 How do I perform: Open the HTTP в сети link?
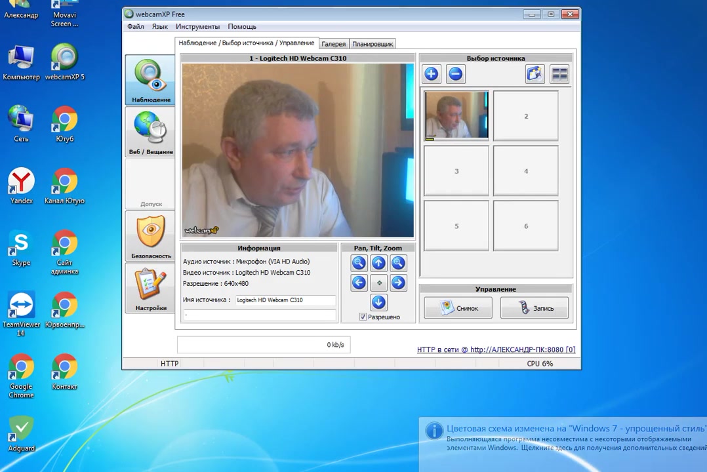[x=496, y=349]
